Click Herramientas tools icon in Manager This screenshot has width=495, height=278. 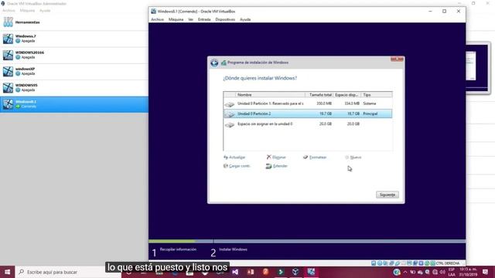(9, 22)
